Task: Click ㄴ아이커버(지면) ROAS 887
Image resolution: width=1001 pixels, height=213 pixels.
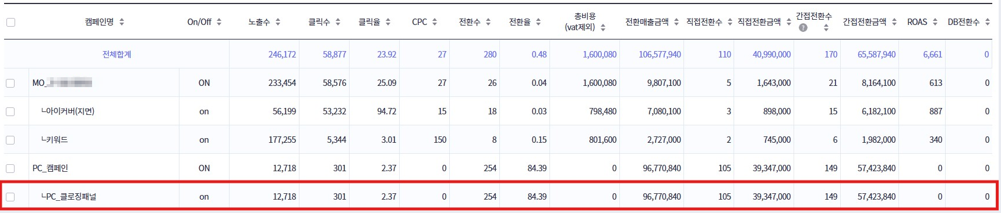Action: (x=936, y=111)
